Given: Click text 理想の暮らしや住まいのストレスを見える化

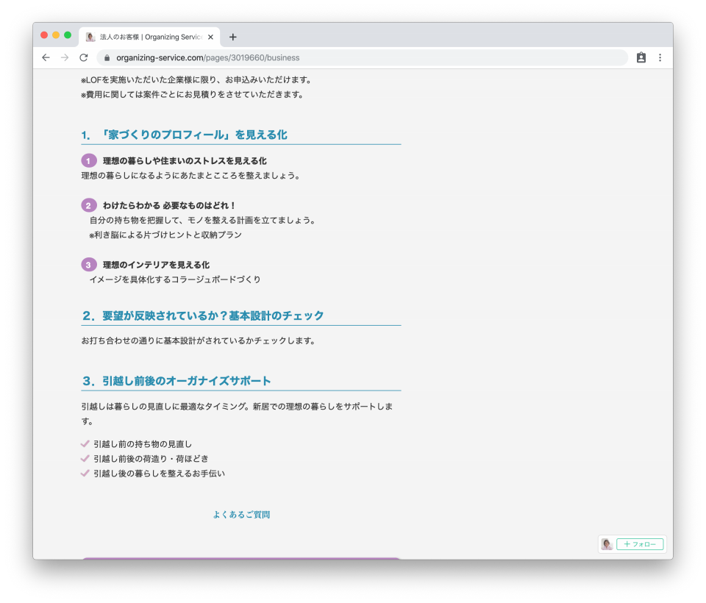Looking at the screenshot, I should pyautogui.click(x=185, y=161).
